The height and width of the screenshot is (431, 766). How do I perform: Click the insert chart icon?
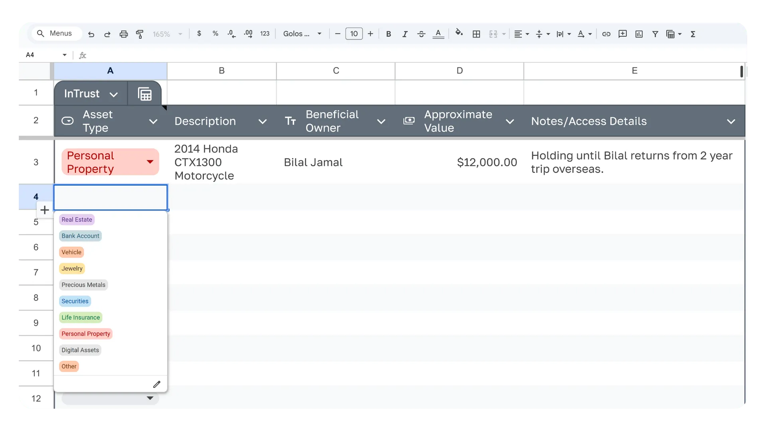[x=639, y=34]
